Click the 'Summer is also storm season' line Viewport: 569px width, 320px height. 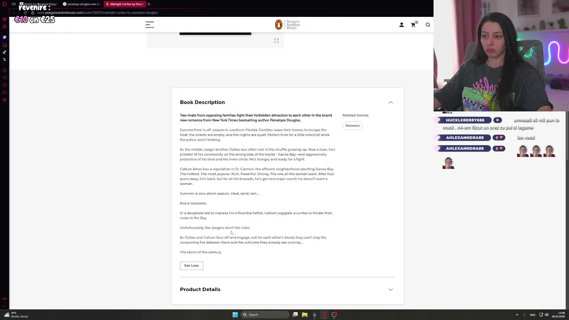tap(220, 193)
